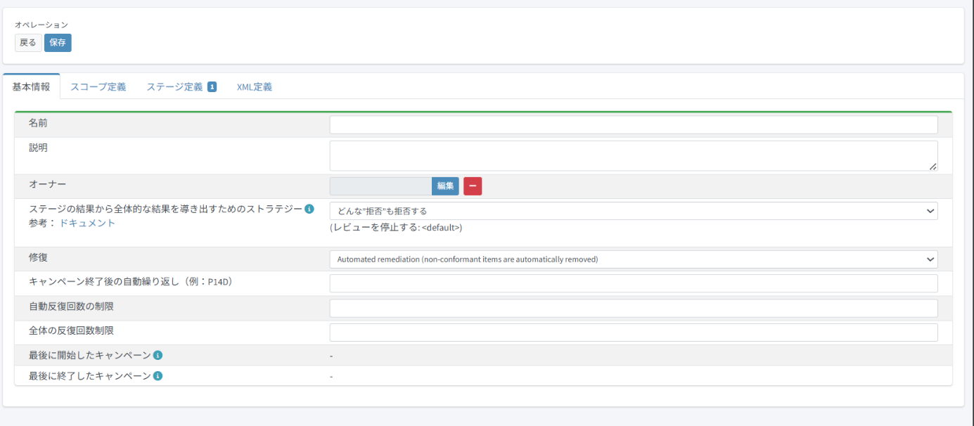This screenshot has width=974, height=426.
Task: Click the badge number on ステージ定義 tab
Action: 212,87
